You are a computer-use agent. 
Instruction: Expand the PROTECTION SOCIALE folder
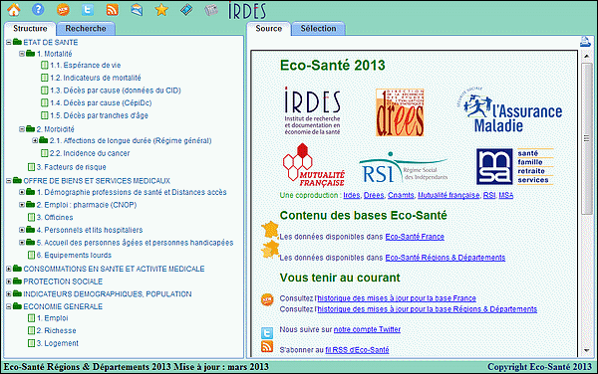tap(8, 281)
